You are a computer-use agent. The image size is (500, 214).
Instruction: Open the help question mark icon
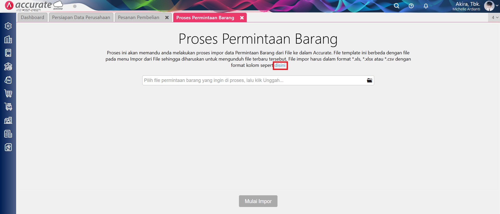[411, 6]
